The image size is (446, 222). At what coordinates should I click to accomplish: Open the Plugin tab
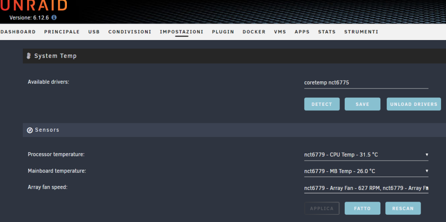tap(223, 32)
